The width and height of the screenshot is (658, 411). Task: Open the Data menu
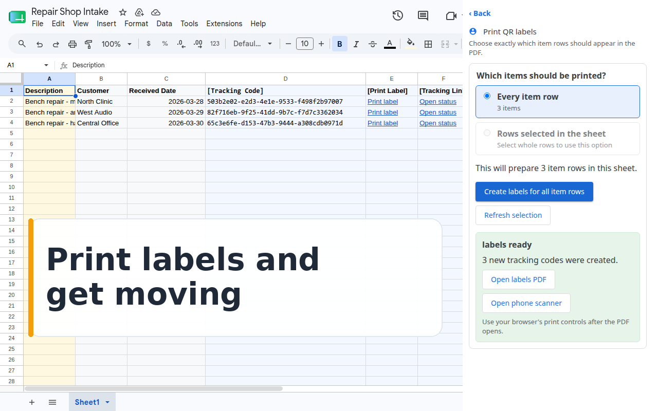(x=164, y=24)
